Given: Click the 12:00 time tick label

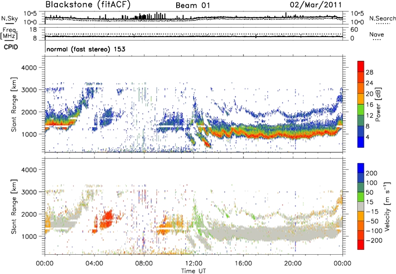Looking at the screenshot, I should coord(194,264).
